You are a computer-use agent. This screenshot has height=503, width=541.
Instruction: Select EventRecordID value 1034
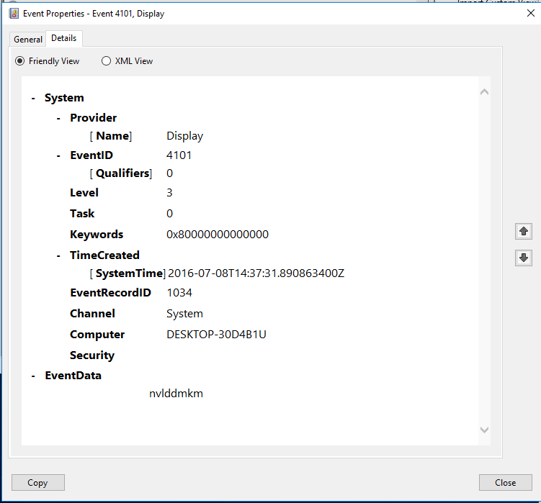[179, 293]
